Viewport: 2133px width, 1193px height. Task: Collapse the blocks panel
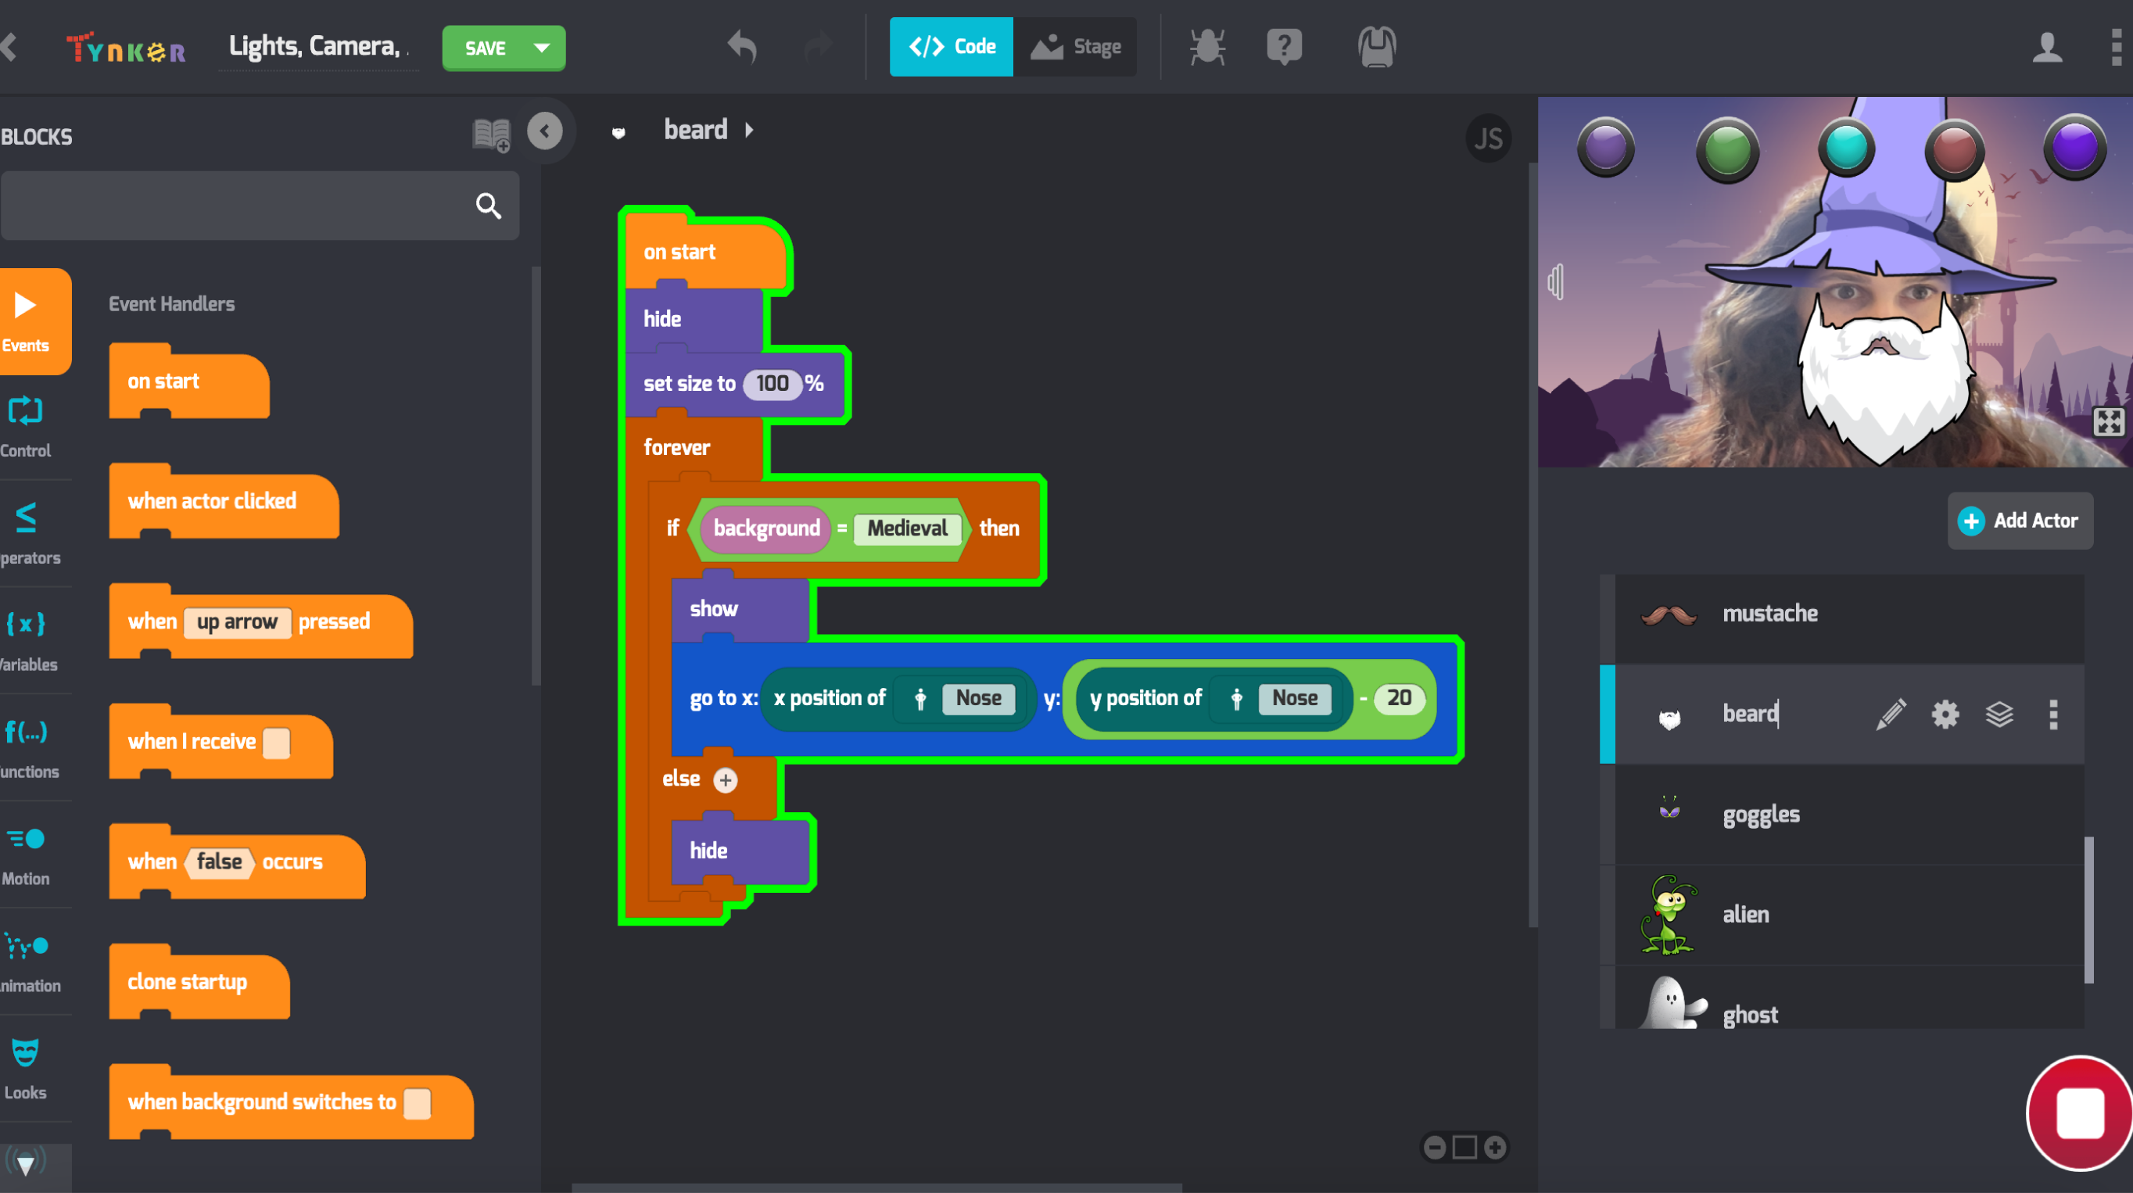[545, 131]
